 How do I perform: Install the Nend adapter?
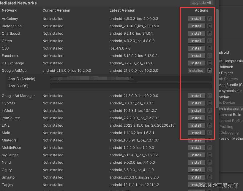click(196, 163)
